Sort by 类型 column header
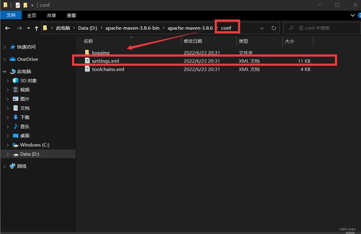The height and width of the screenshot is (234, 361). pyautogui.click(x=243, y=41)
